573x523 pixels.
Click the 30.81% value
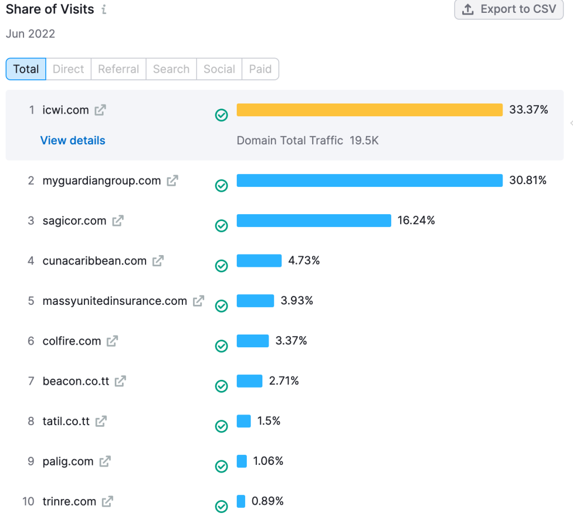528,180
